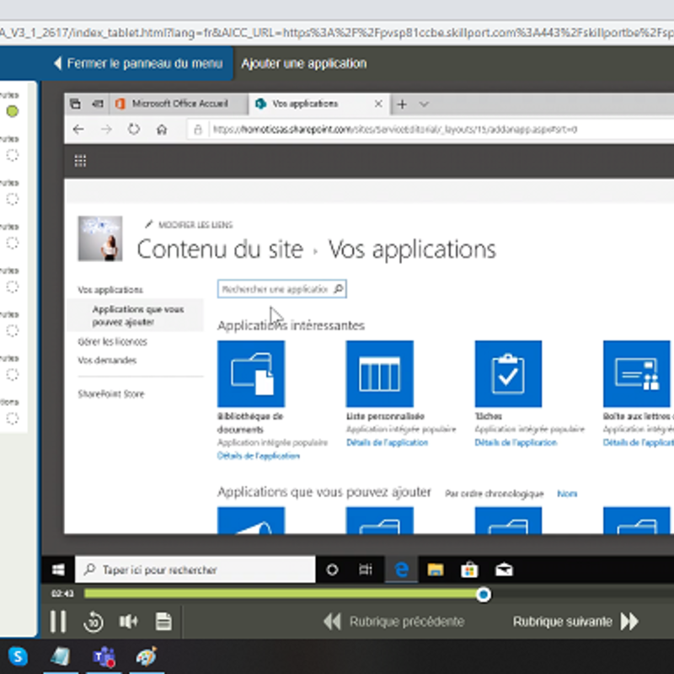Click the browser tab-preview icon left of tabs
The height and width of the screenshot is (674, 674).
pos(75,104)
